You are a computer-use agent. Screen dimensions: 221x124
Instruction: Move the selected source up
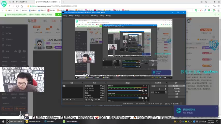point(96,100)
